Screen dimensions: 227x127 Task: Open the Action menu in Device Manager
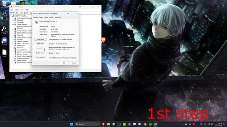(x=17, y=10)
